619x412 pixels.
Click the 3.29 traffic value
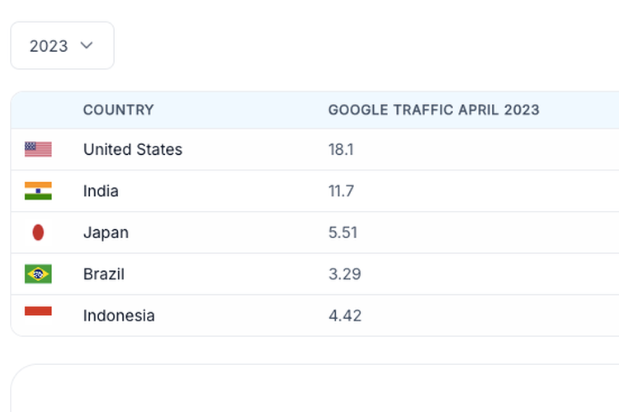345,274
